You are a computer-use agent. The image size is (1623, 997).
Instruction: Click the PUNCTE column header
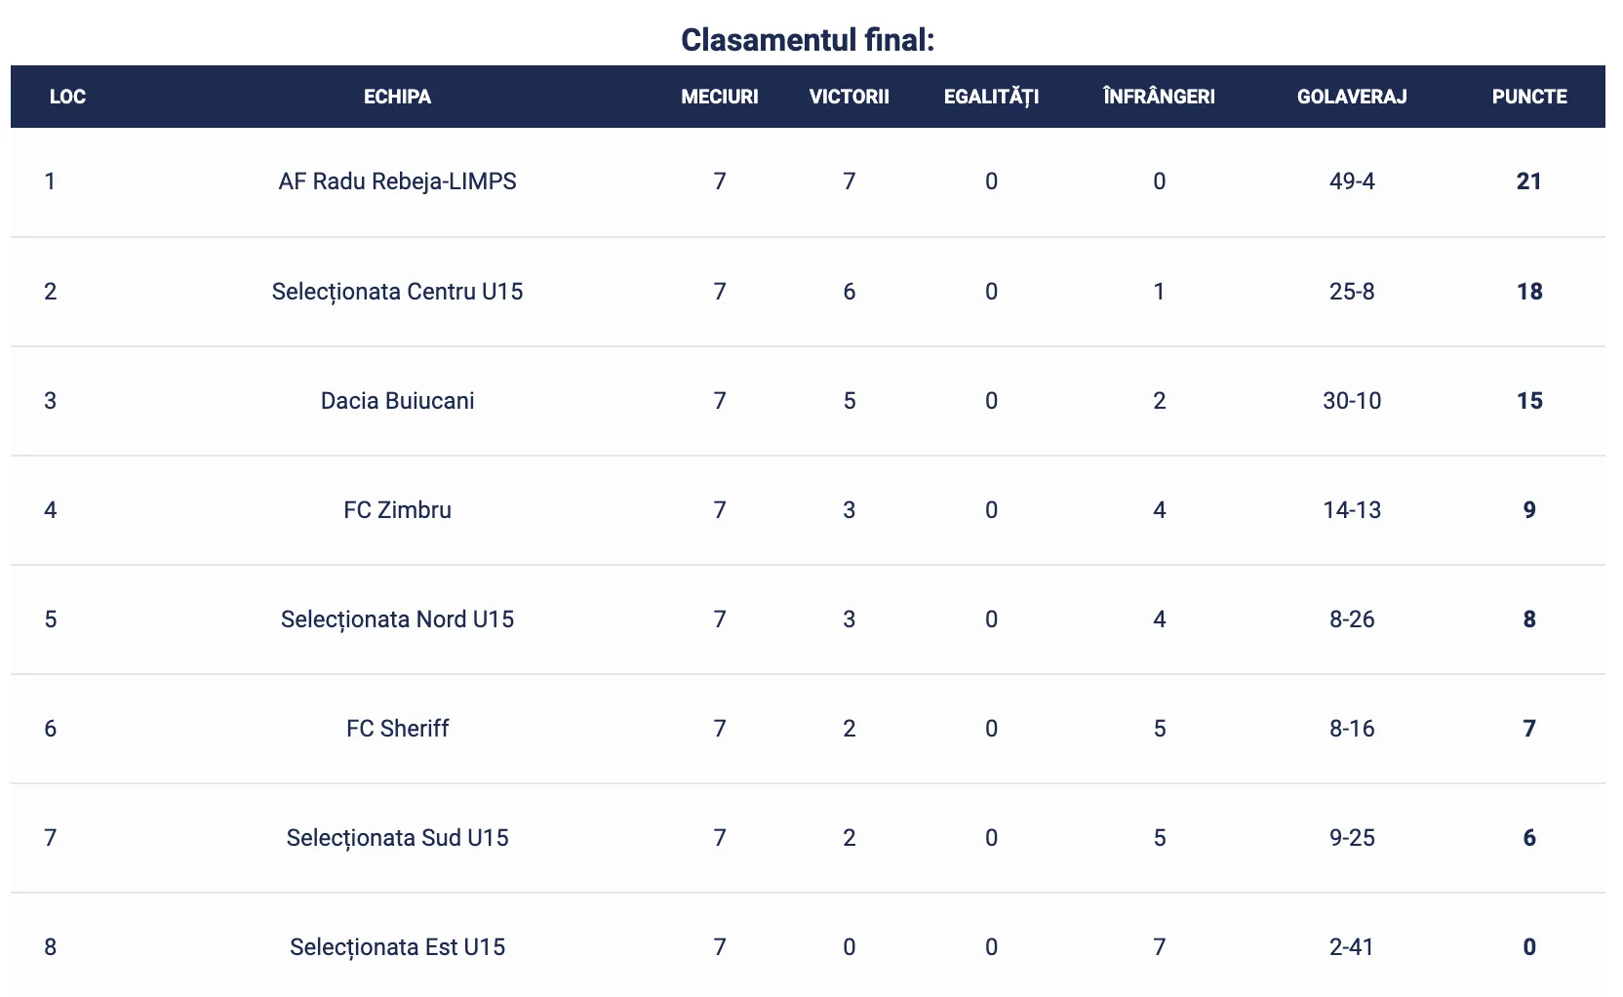pyautogui.click(x=1528, y=97)
